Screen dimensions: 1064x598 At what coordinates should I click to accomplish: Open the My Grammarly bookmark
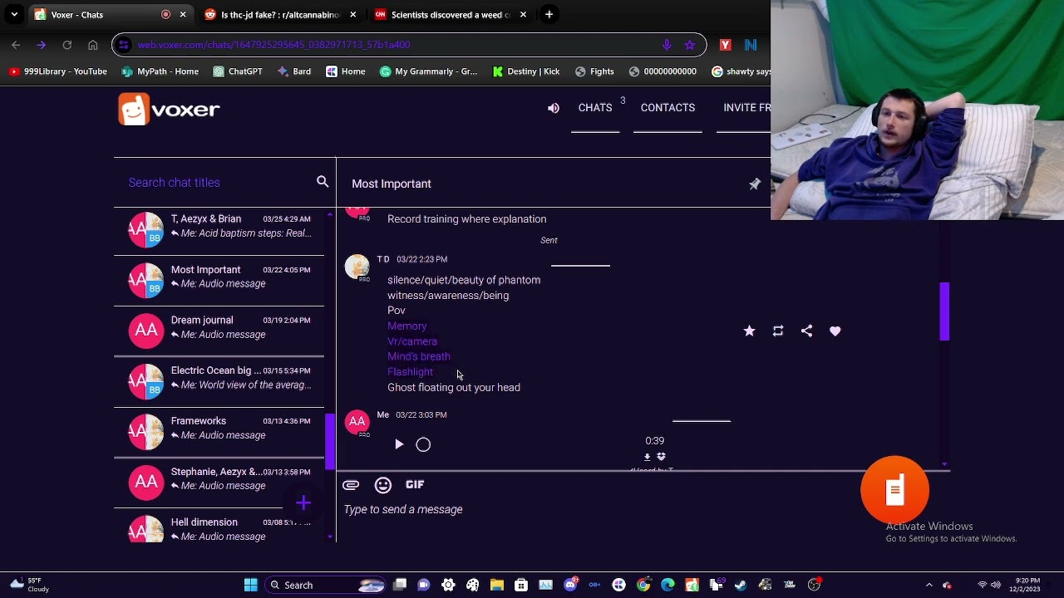[x=429, y=71]
